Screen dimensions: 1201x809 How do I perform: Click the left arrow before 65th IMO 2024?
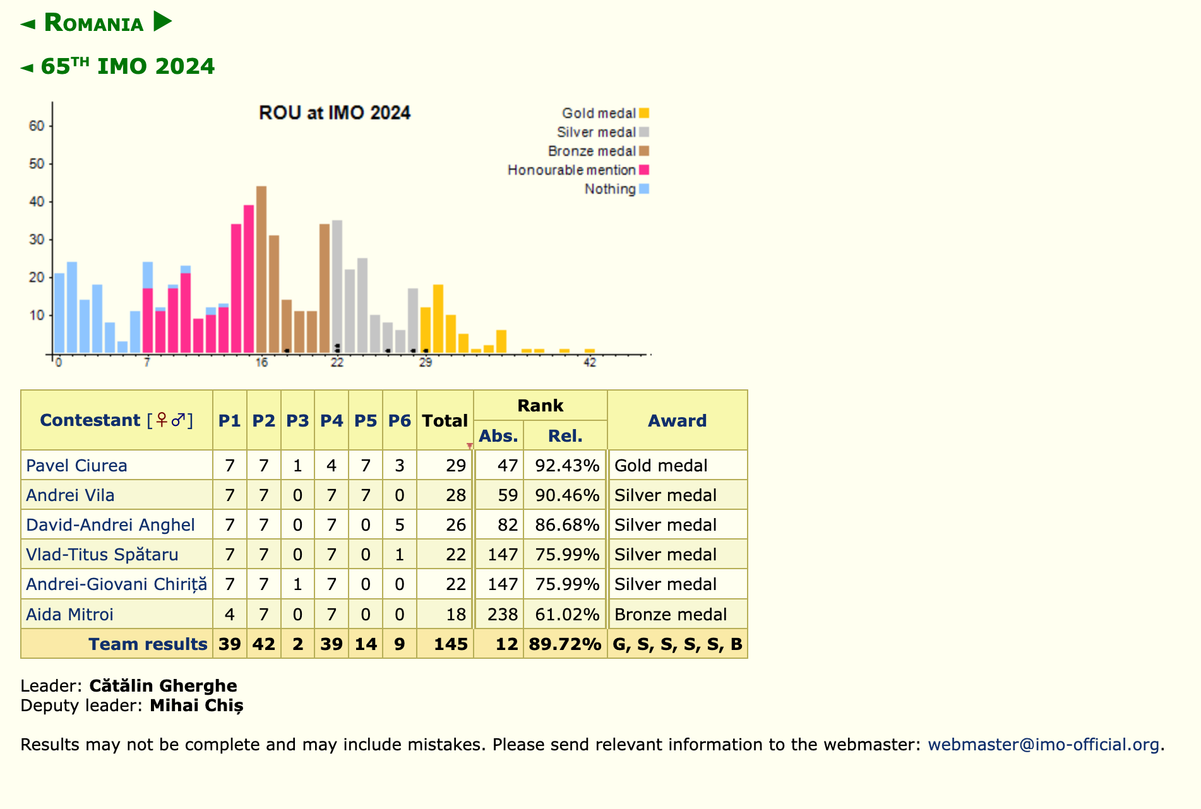(x=27, y=68)
